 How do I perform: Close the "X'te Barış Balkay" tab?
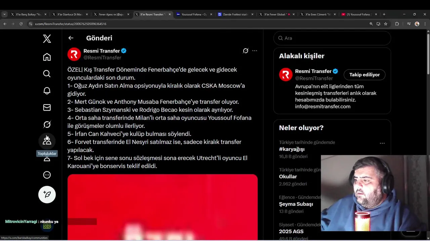[x=45, y=14]
